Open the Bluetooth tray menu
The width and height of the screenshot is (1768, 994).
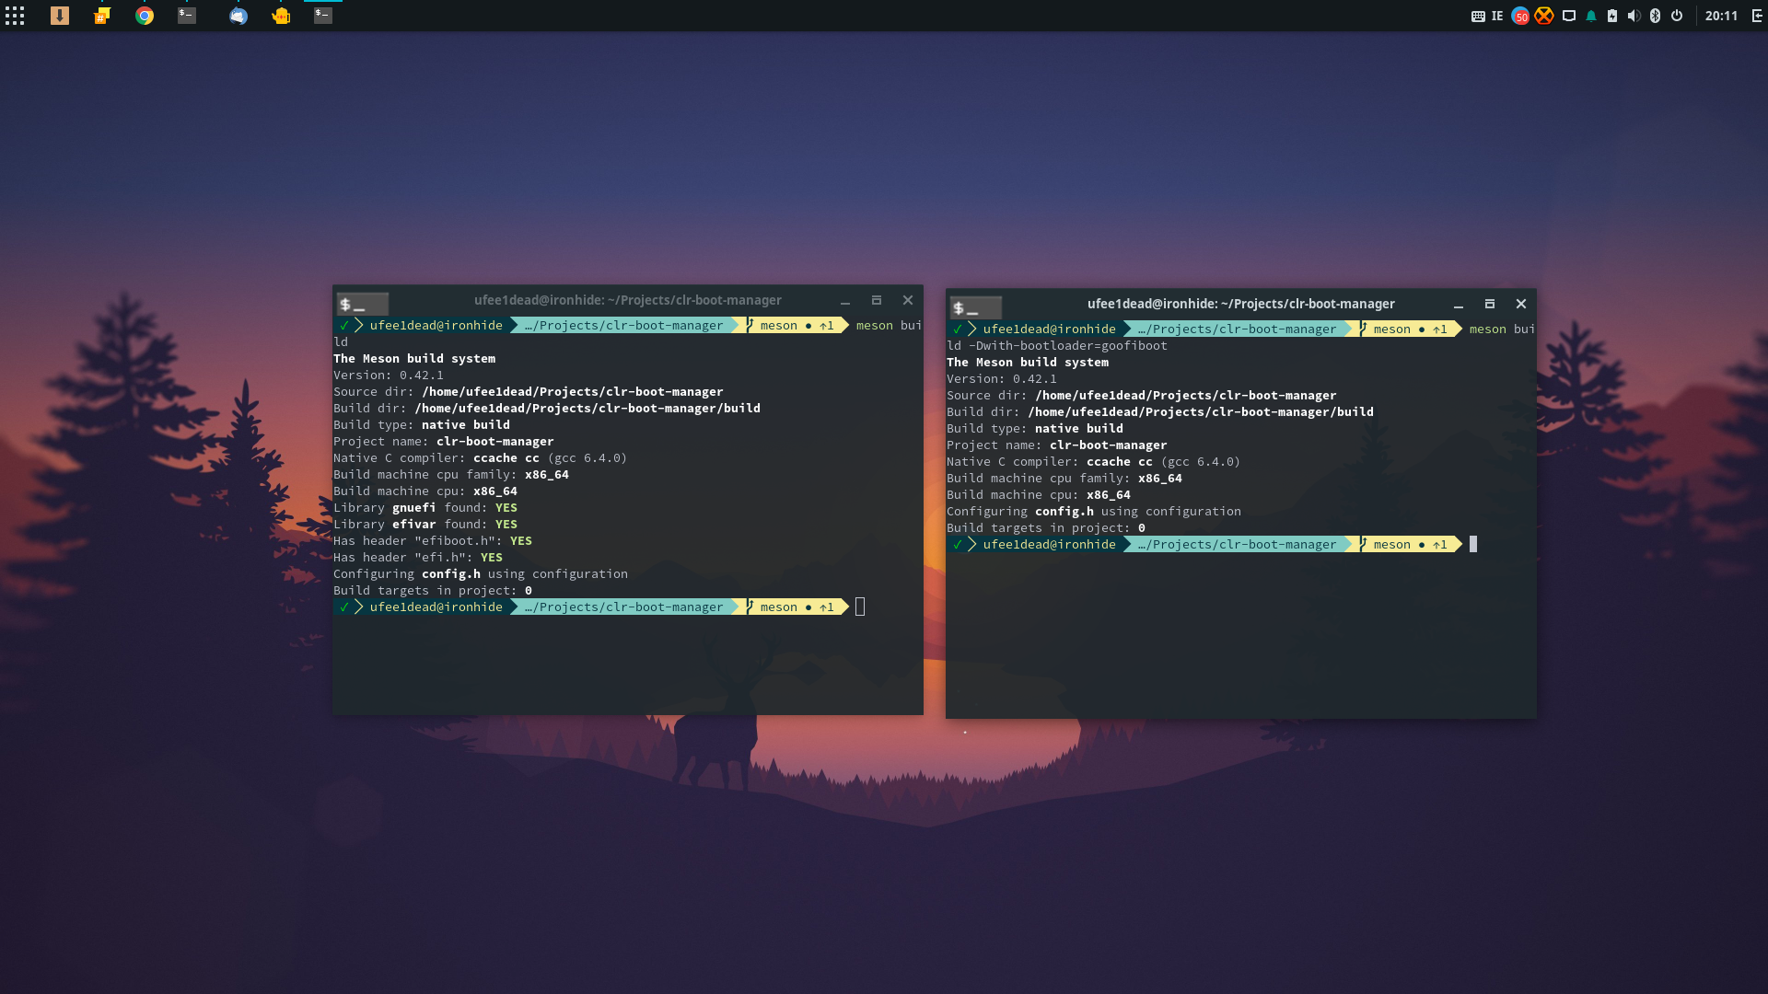tap(1655, 16)
